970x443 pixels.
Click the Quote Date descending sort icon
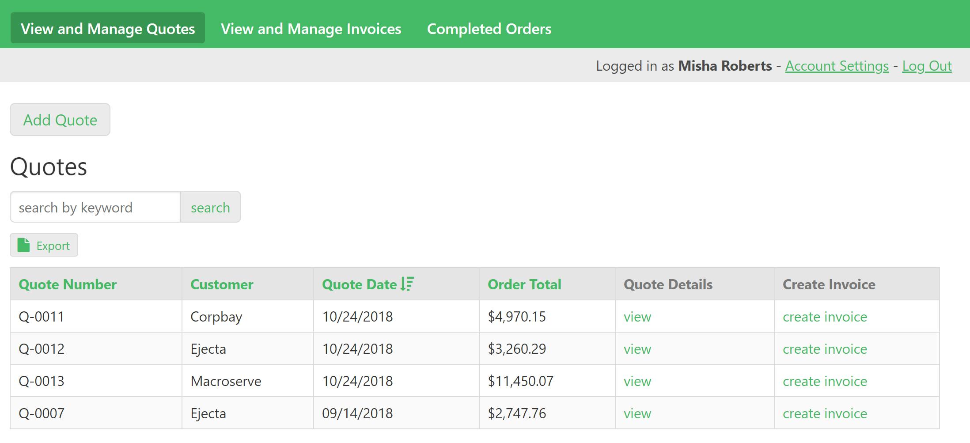point(407,284)
